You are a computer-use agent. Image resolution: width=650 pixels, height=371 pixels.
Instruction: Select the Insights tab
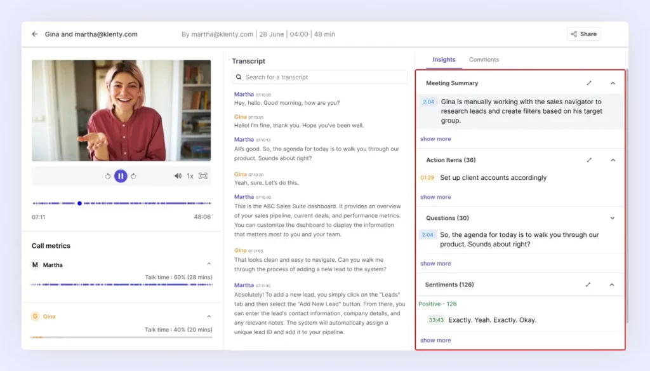pos(444,59)
